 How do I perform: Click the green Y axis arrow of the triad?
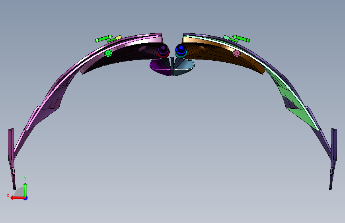point(25,190)
